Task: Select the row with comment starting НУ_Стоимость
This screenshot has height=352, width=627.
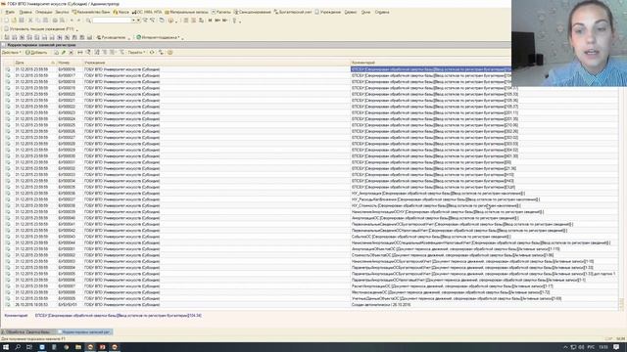Action: [x=310, y=205]
